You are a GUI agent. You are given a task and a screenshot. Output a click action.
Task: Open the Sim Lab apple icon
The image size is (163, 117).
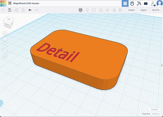pyautogui.click(x=132, y=4)
